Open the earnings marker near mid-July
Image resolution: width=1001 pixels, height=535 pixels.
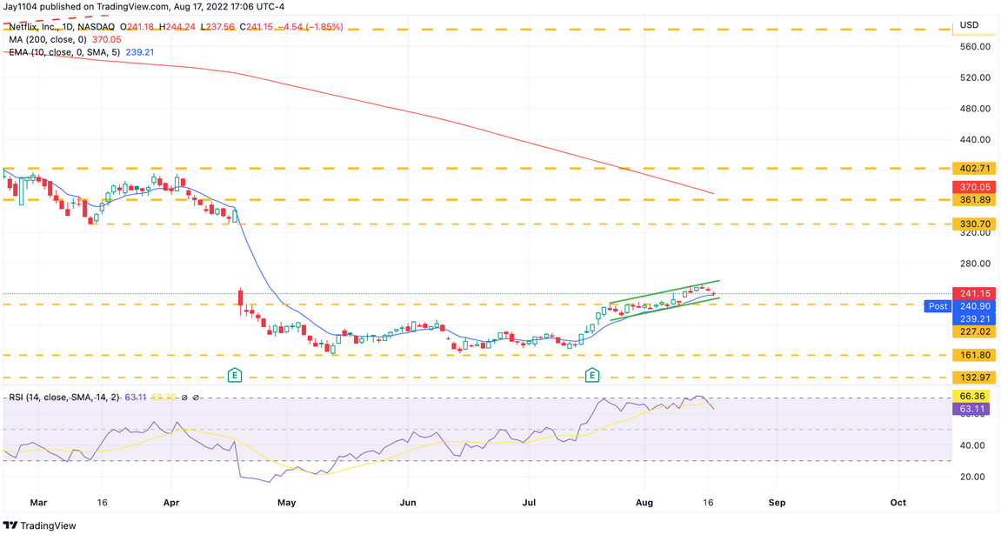tap(591, 375)
